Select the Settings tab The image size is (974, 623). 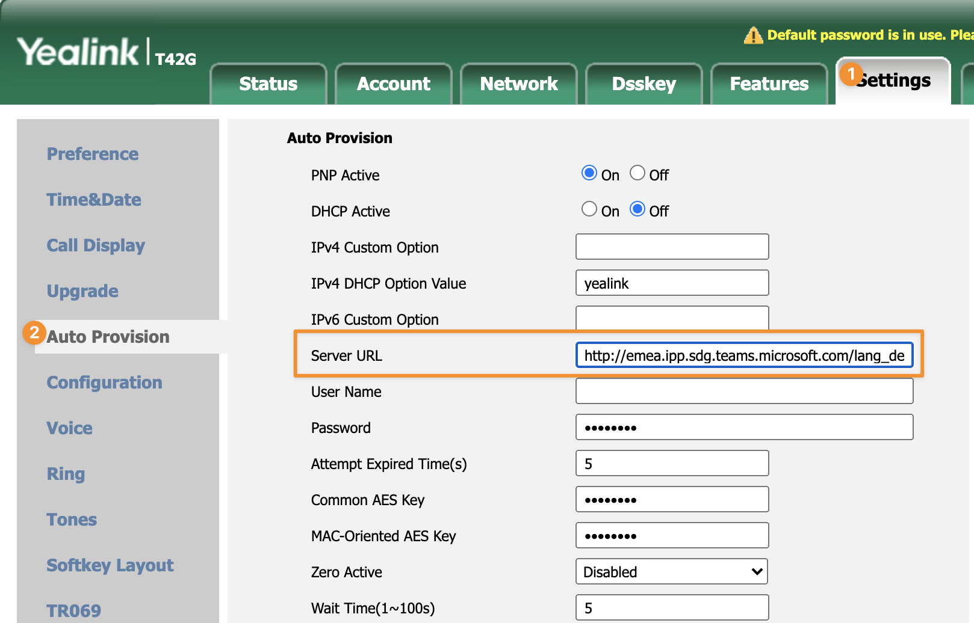click(894, 81)
